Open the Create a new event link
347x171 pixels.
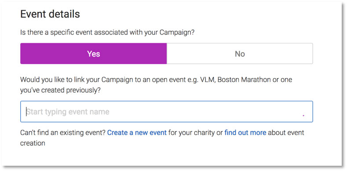pyautogui.click(x=137, y=133)
